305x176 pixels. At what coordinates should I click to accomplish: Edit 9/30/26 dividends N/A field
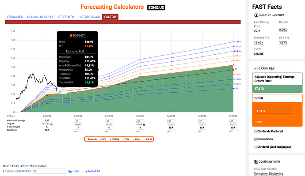(x=202, y=131)
